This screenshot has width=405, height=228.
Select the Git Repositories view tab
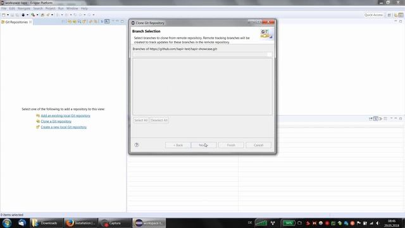(16, 22)
